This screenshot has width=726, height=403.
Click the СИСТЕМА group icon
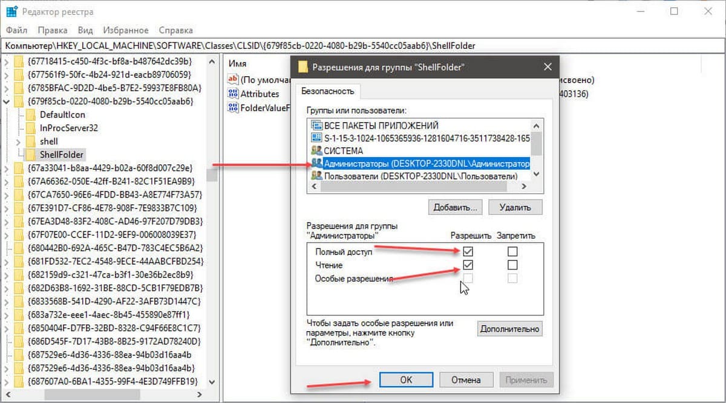click(x=316, y=150)
